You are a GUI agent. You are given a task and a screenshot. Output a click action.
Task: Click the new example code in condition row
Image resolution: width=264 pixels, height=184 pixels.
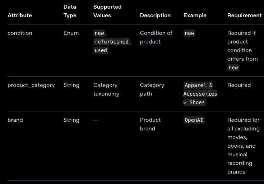(189, 33)
